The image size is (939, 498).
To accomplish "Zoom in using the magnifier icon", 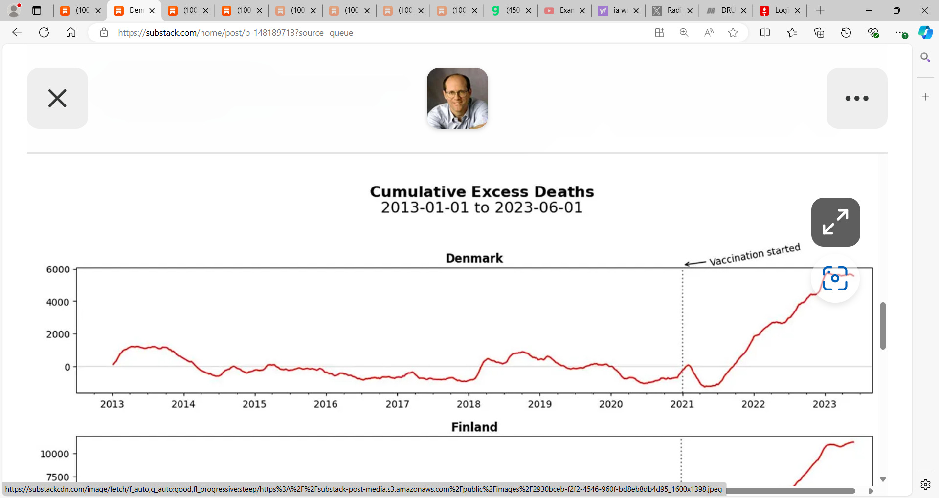I will 684,33.
